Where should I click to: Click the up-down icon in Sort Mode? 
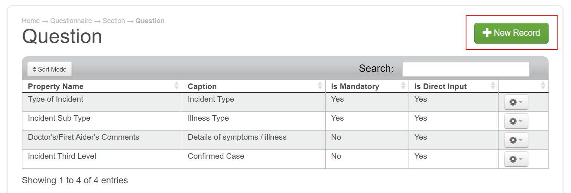click(x=35, y=69)
